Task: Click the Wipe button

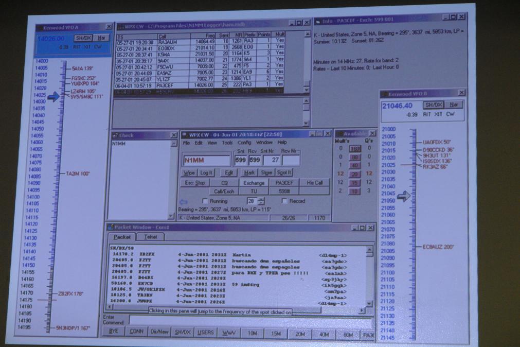Action: coord(189,172)
